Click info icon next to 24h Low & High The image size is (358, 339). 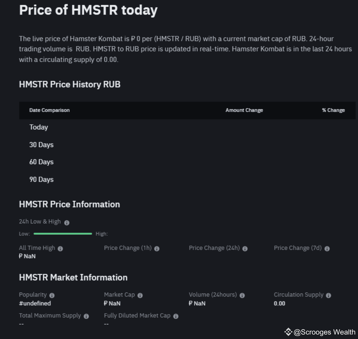[x=67, y=223]
